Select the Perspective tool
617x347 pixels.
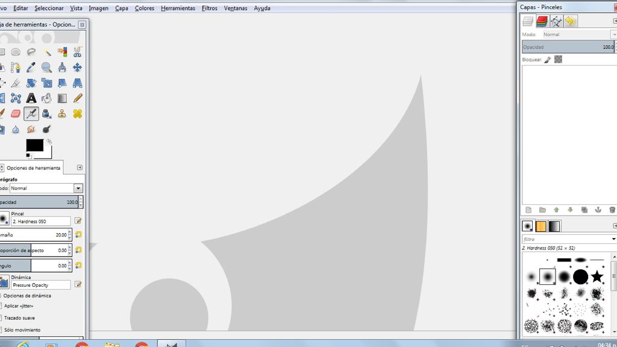click(78, 83)
